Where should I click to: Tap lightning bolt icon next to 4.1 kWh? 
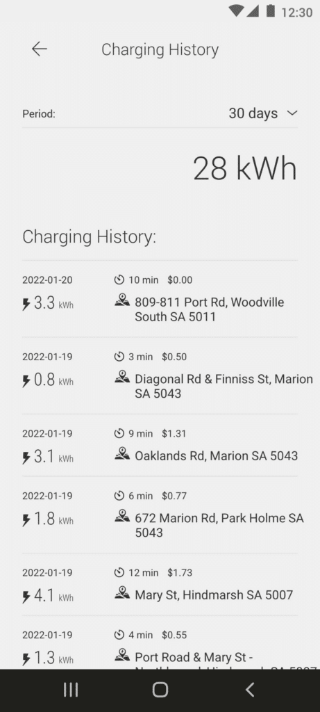[27, 597]
